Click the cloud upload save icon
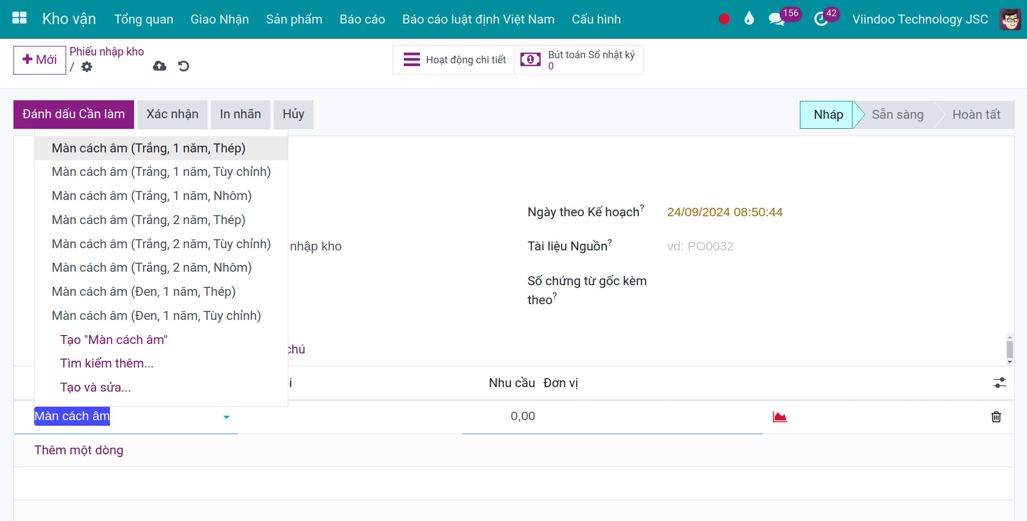This screenshot has width=1027, height=521. (x=159, y=66)
